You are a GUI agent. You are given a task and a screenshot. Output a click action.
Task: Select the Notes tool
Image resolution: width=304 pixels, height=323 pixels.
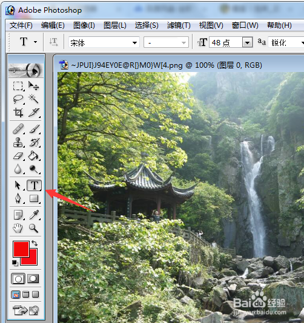point(18,215)
